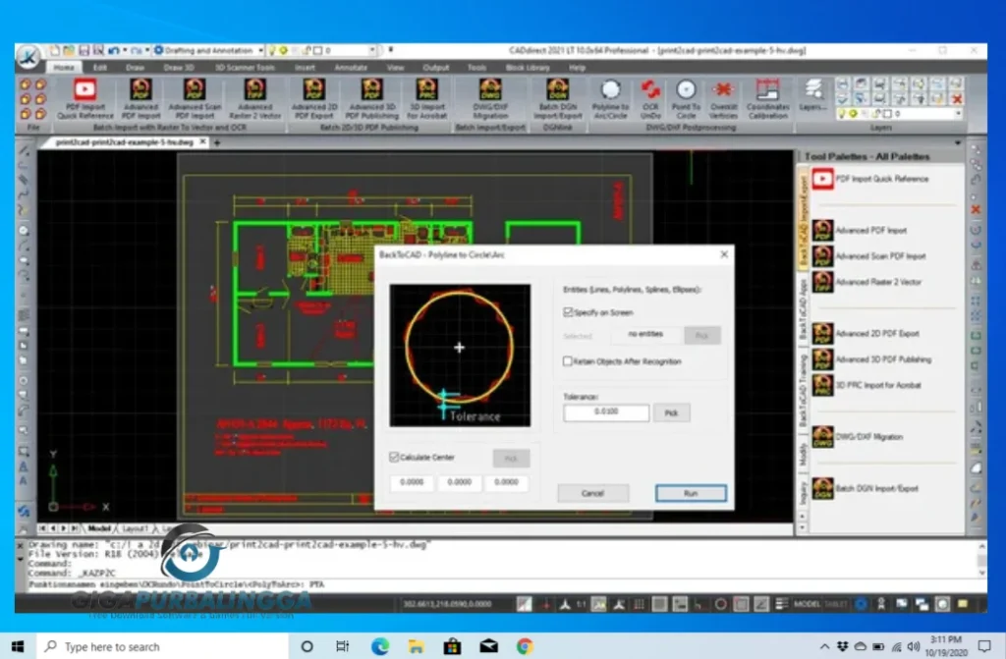Switch to the 3D Scanner Tools ribbon tab
Viewport: 1006px width, 659px height.
click(x=245, y=68)
